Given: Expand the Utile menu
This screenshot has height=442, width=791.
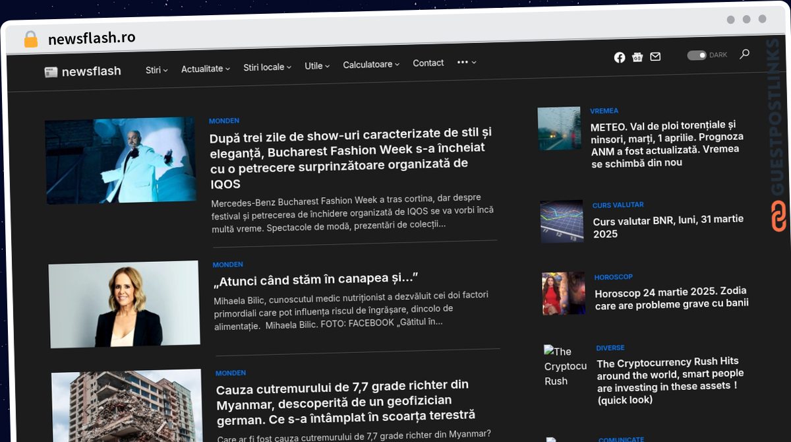Looking at the screenshot, I should pyautogui.click(x=317, y=66).
